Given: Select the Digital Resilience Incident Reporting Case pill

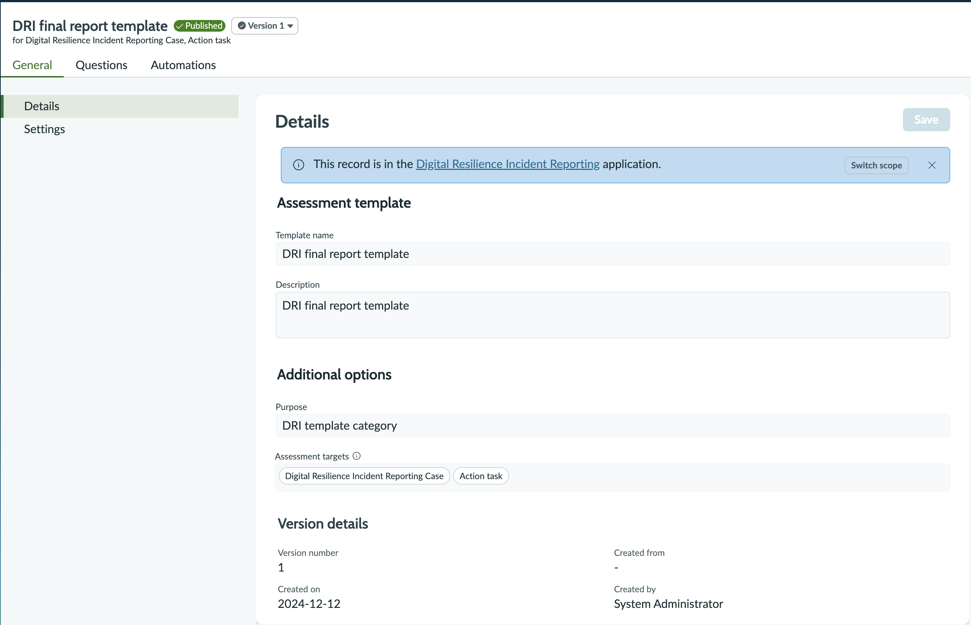Looking at the screenshot, I should (x=364, y=476).
